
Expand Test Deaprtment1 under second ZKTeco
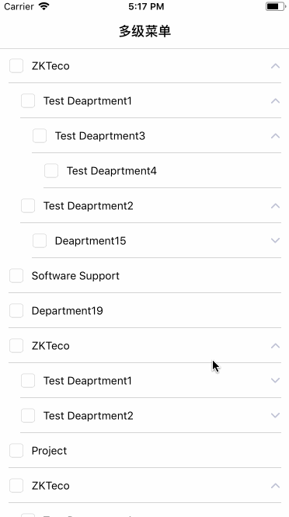pyautogui.click(x=275, y=380)
